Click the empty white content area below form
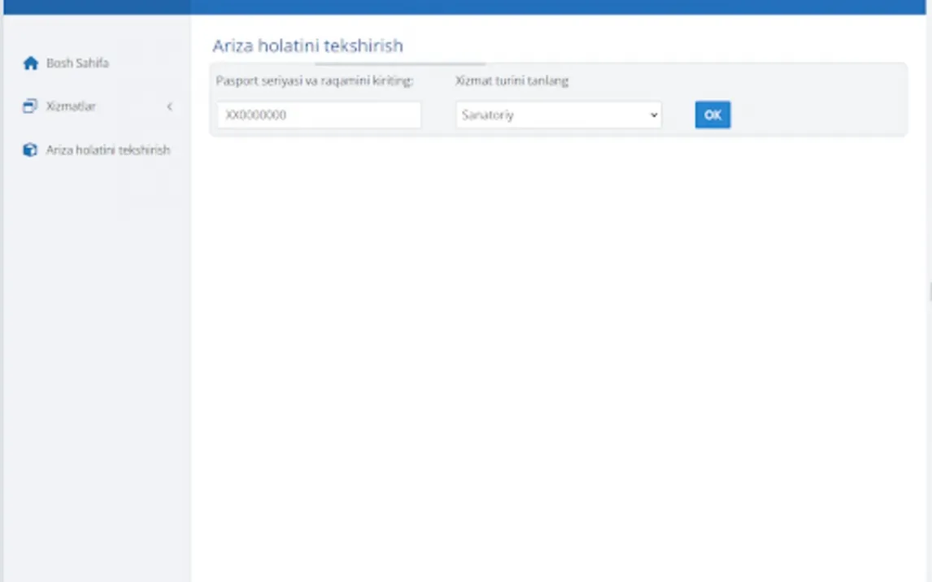 coord(558,356)
